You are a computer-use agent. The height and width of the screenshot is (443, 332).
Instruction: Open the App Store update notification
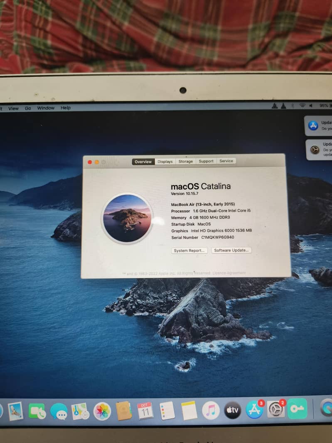318,126
